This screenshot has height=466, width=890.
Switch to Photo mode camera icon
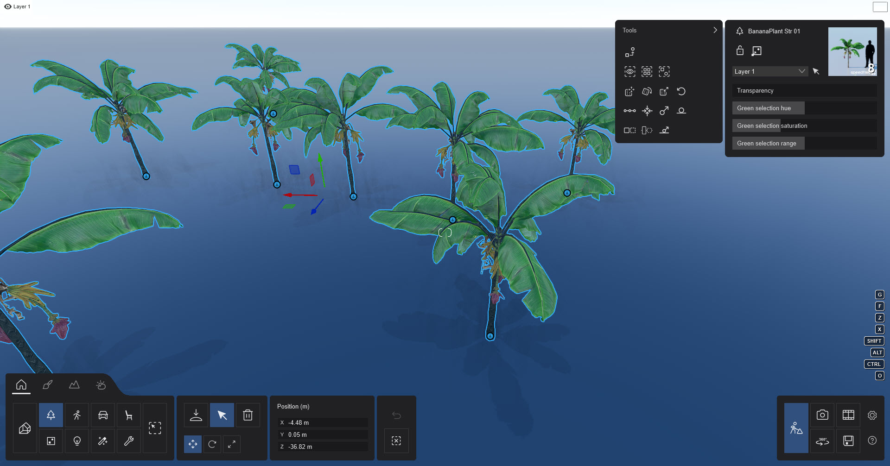(x=822, y=415)
